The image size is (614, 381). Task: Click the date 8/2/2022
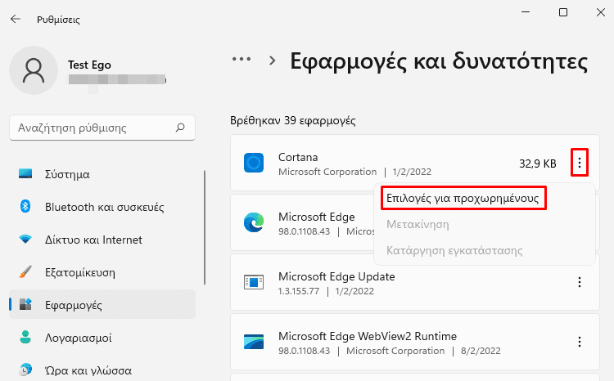pyautogui.click(x=481, y=351)
